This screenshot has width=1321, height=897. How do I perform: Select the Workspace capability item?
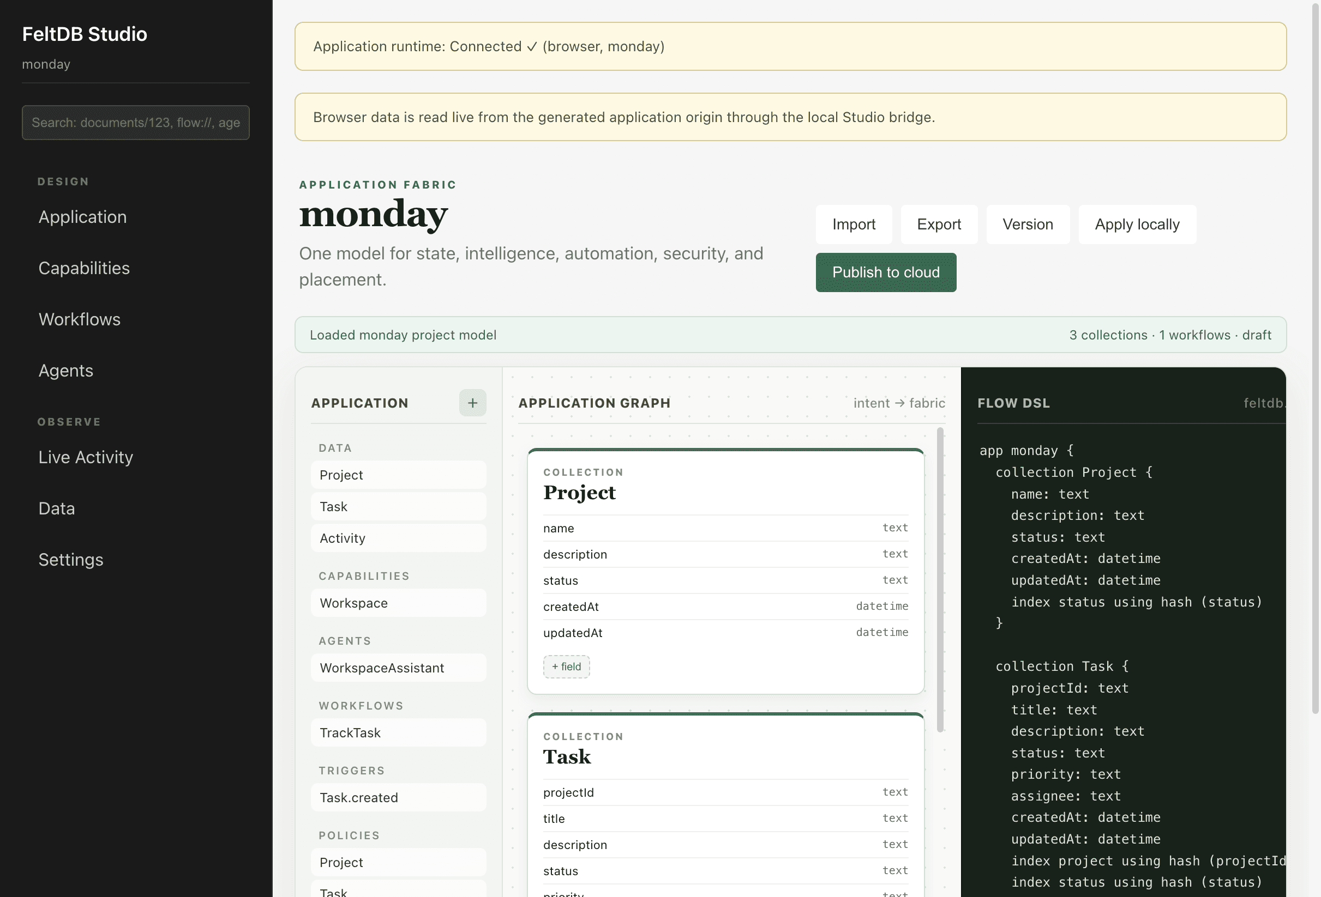coord(399,603)
